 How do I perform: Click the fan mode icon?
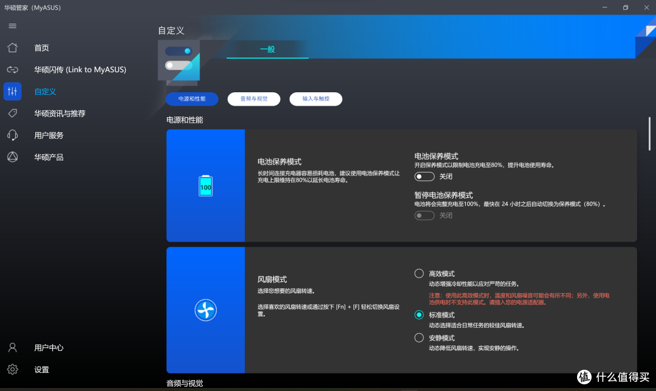coord(205,310)
